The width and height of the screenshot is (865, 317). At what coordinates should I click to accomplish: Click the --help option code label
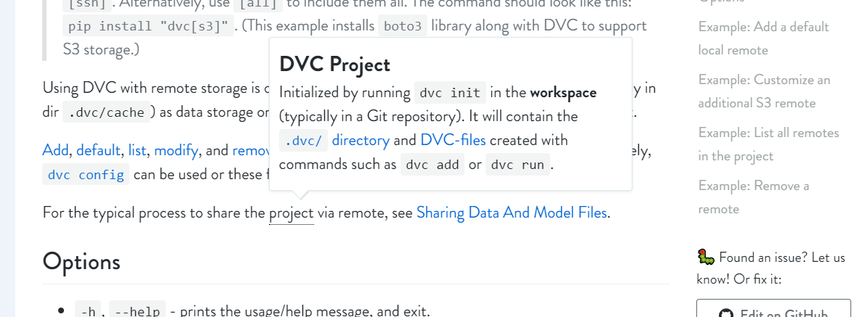click(x=137, y=312)
